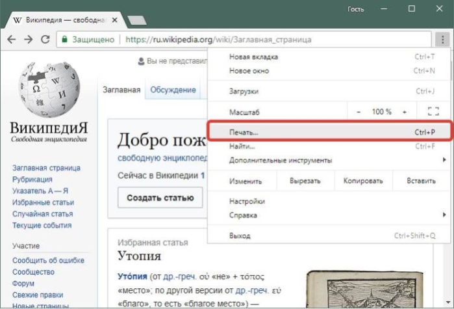Image resolution: width=454 pixels, height=309 pixels.
Task: Click the Гость profile button
Action: [x=355, y=9]
